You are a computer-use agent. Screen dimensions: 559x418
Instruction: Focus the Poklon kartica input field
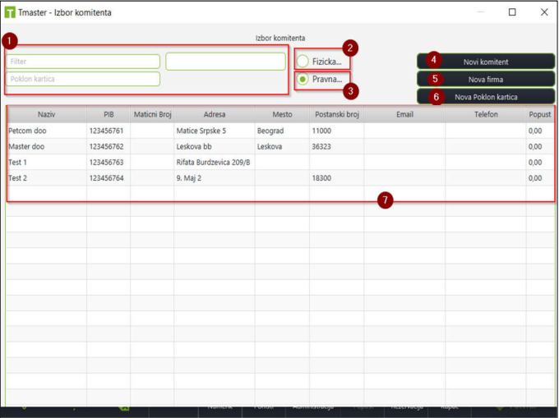point(83,79)
